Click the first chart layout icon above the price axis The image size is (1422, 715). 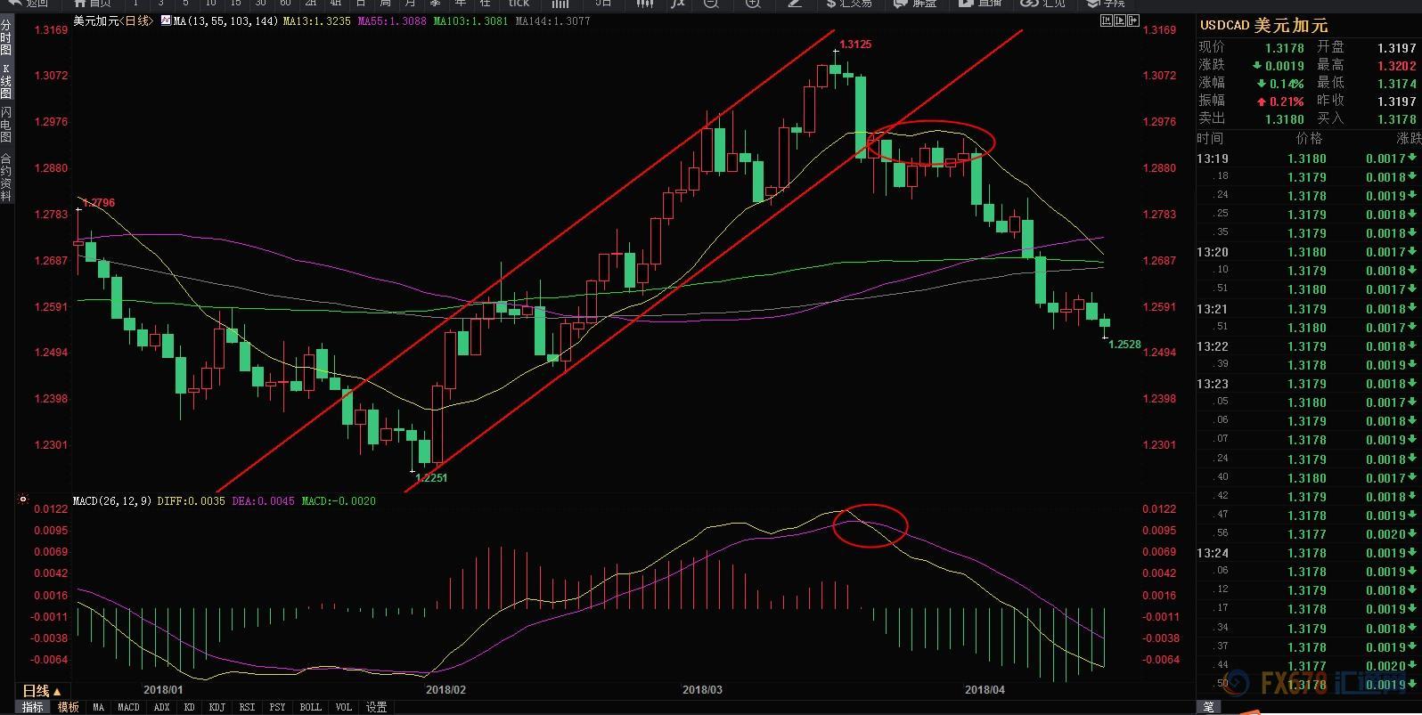[x=1107, y=20]
